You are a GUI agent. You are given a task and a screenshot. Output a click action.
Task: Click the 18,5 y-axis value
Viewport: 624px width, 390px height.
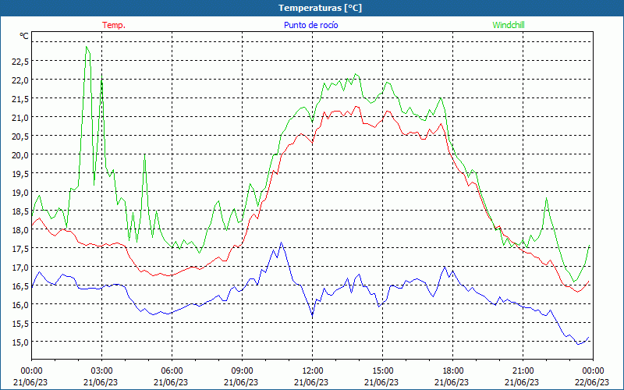[20, 211]
